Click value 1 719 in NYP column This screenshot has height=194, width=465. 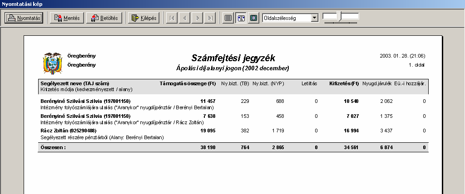278,131
